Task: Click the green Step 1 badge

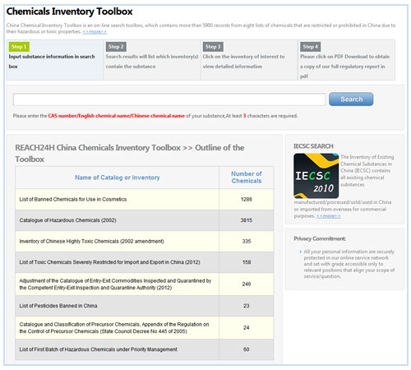Action: click(19, 47)
